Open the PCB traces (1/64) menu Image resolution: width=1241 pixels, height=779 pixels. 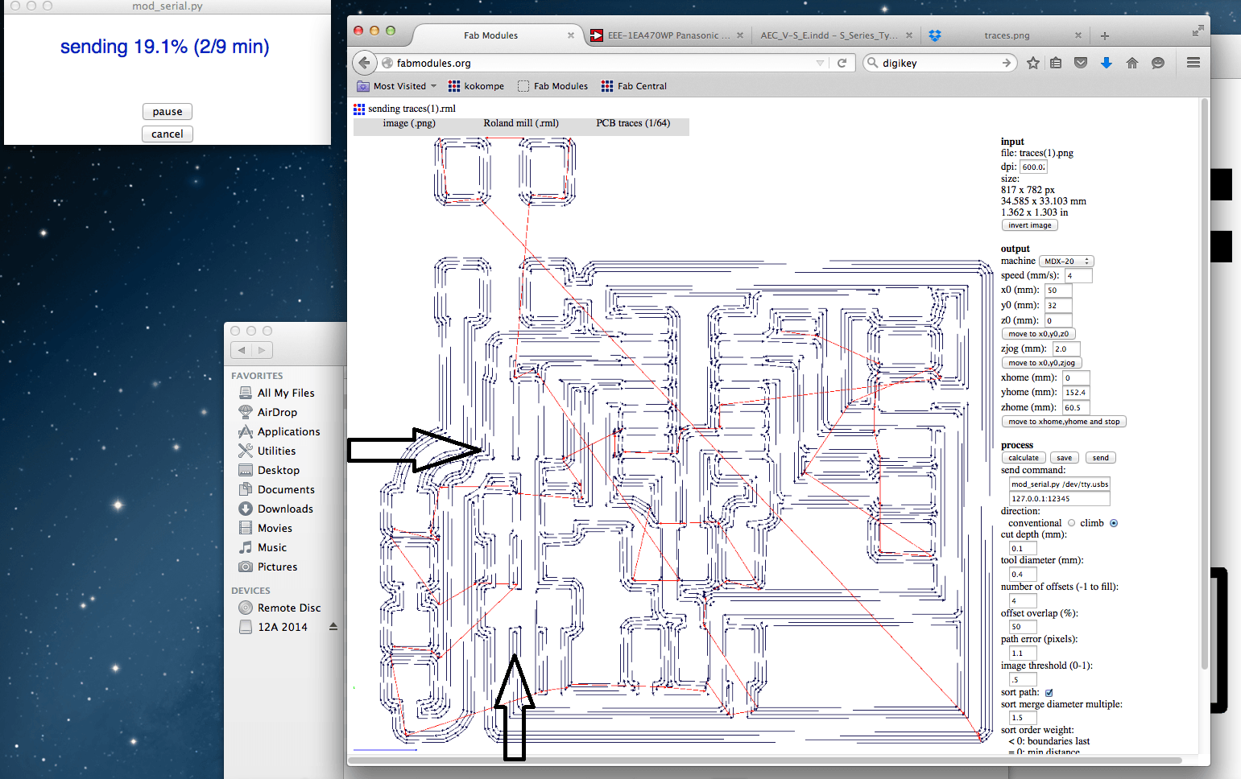[633, 123]
